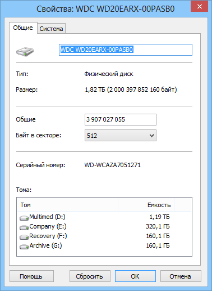Close the properties dialog window
The width and height of the screenshot is (212, 291).
(x=199, y=7)
